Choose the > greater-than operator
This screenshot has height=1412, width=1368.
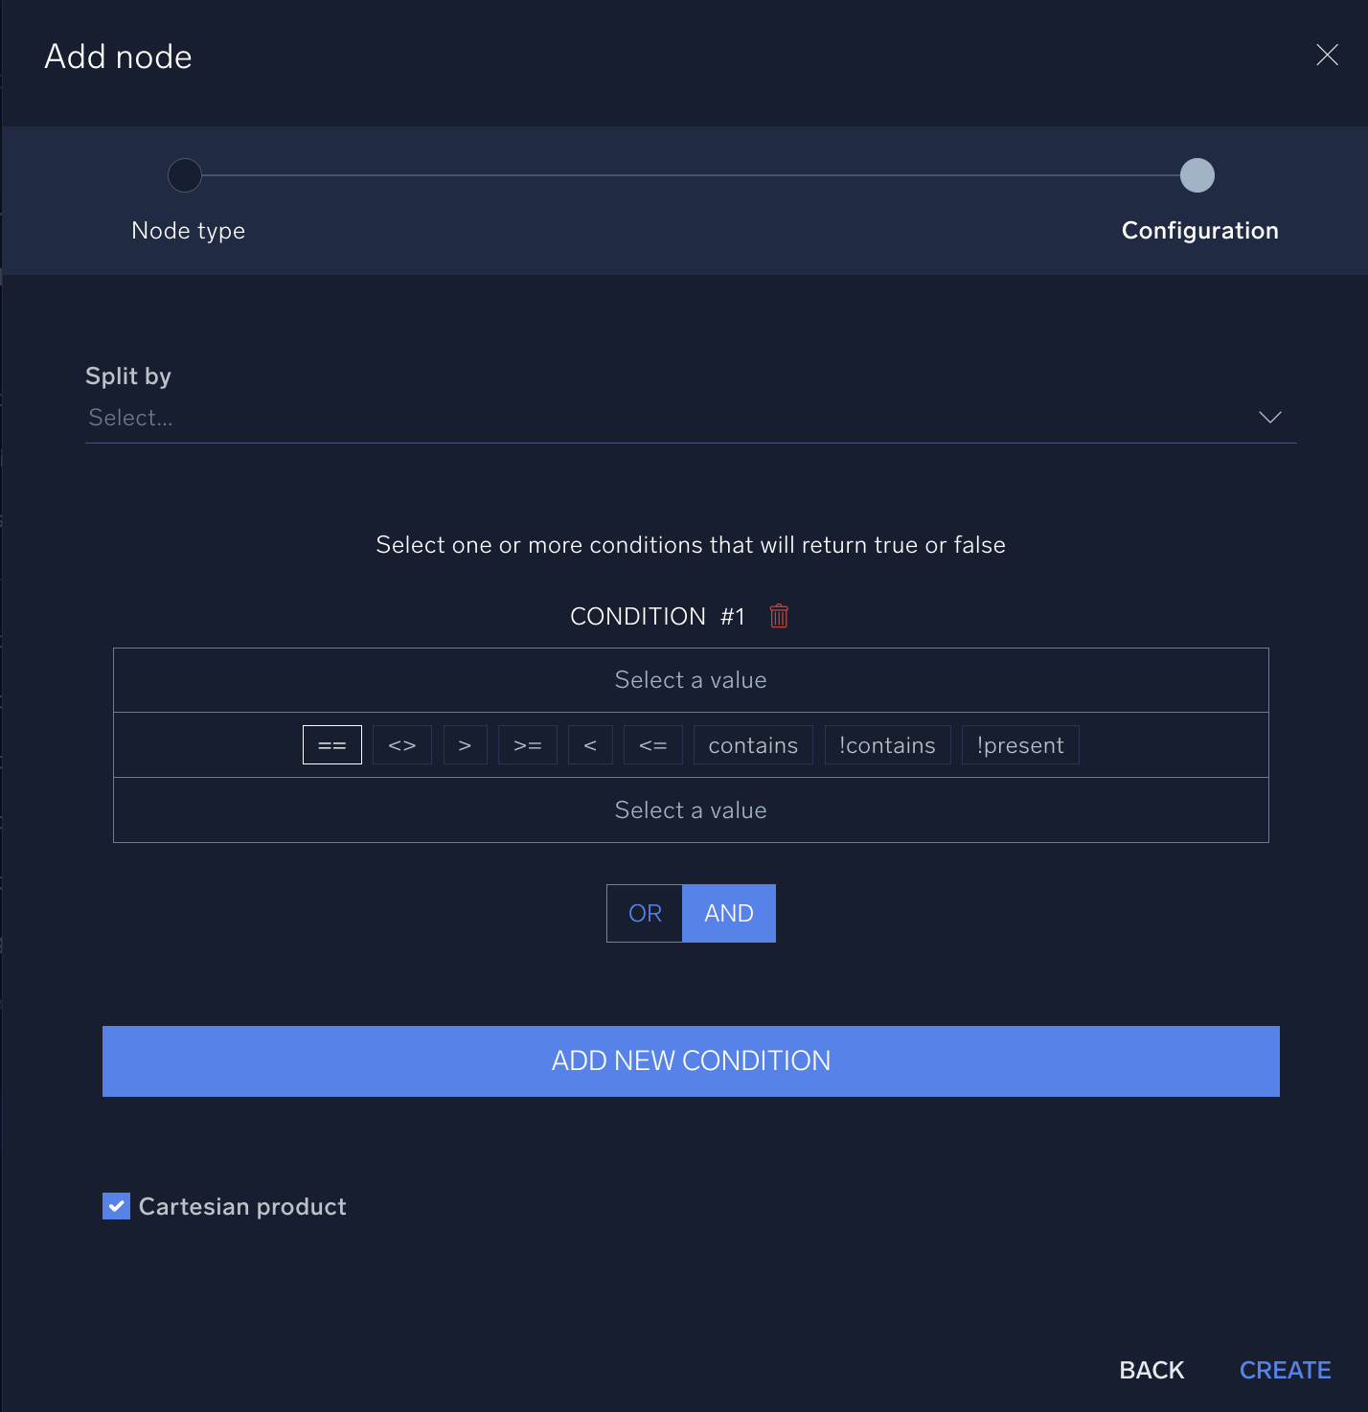pos(465,744)
